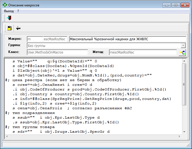The height and width of the screenshot is (149, 192).
Task: Click the Метод field mescMaxRozNac
Action: (x=142, y=52)
